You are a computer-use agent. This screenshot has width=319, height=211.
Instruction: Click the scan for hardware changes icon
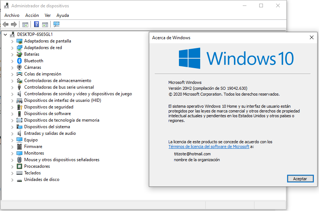pyautogui.click(x=56, y=25)
